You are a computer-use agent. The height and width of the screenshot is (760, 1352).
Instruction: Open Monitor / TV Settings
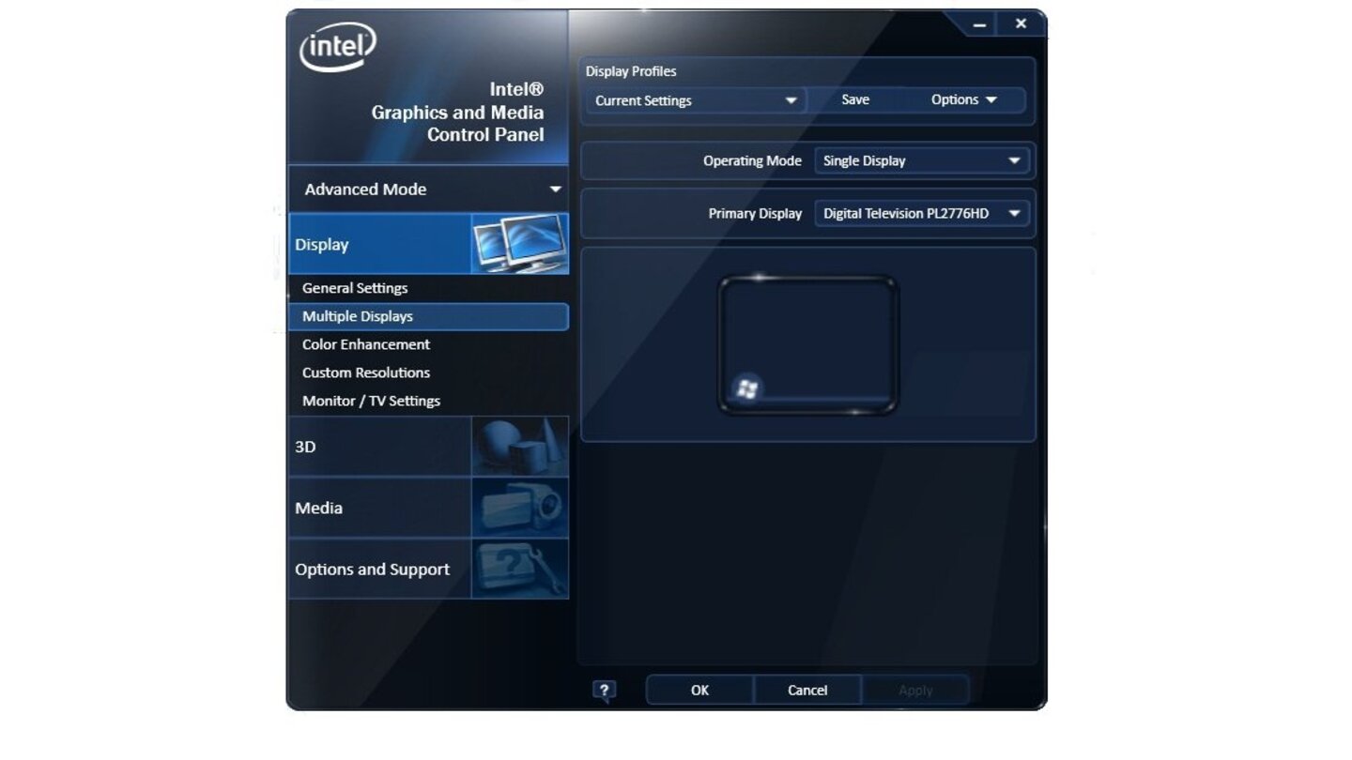click(371, 401)
